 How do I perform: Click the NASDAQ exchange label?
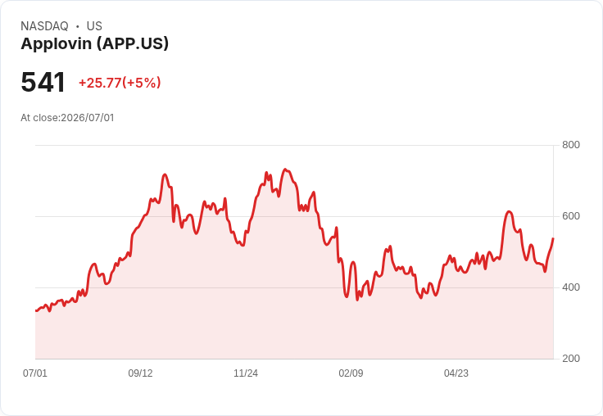click(44, 26)
